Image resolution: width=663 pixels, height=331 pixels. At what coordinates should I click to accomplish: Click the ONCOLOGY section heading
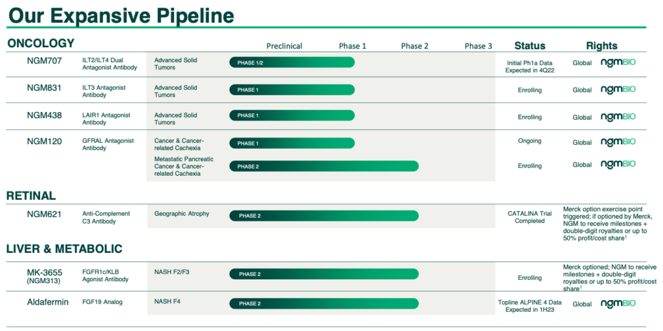tap(41, 43)
